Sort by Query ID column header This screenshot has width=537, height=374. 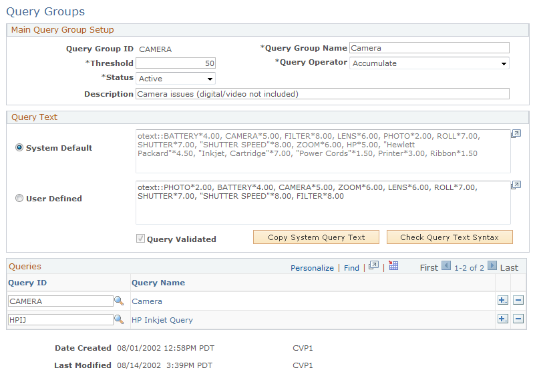point(27,283)
